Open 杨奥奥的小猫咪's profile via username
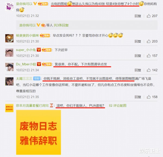Screen dimensions: 163x157 pos(27,36)
